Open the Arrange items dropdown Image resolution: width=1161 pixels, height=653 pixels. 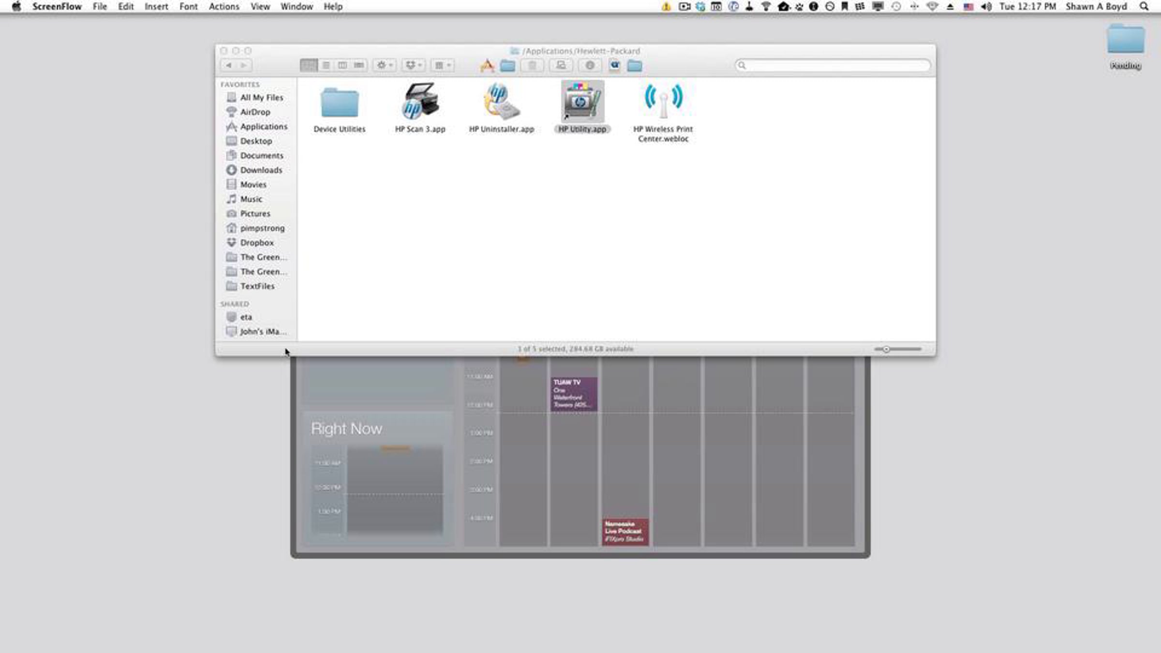coord(442,65)
